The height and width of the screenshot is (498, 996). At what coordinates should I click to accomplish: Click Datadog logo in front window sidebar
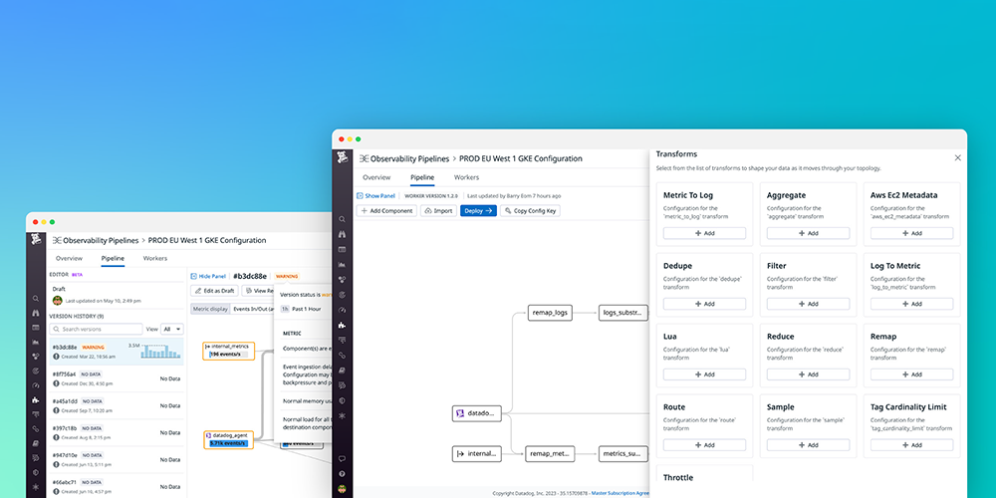click(x=342, y=157)
